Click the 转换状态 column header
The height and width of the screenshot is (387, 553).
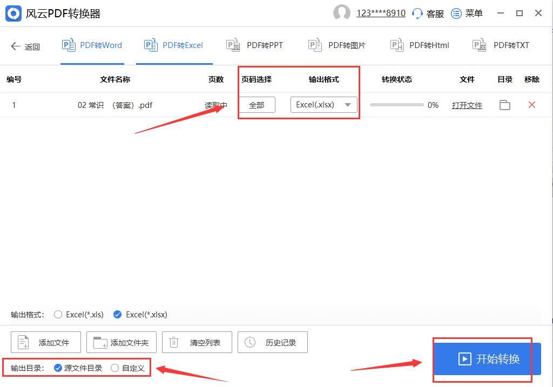tap(397, 79)
